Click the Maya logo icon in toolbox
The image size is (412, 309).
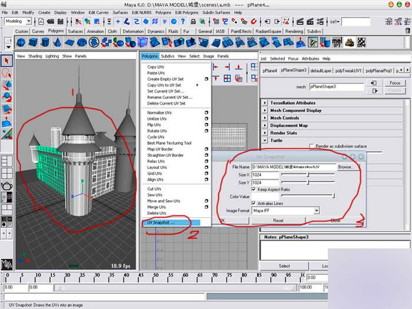point(6,265)
